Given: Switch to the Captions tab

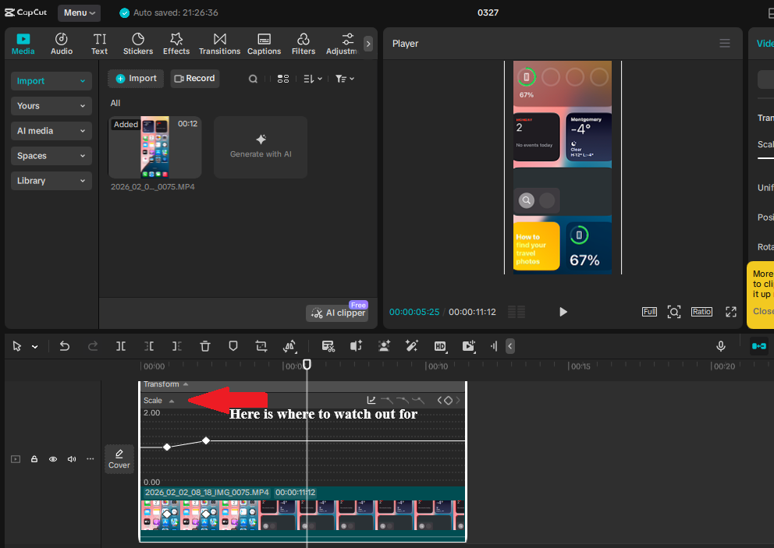Looking at the screenshot, I should pos(264,44).
